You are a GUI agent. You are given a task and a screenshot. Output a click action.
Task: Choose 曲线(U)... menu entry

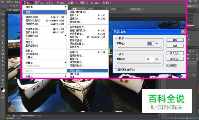tap(88, 19)
